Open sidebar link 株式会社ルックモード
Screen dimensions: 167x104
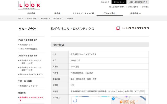pos(28,86)
